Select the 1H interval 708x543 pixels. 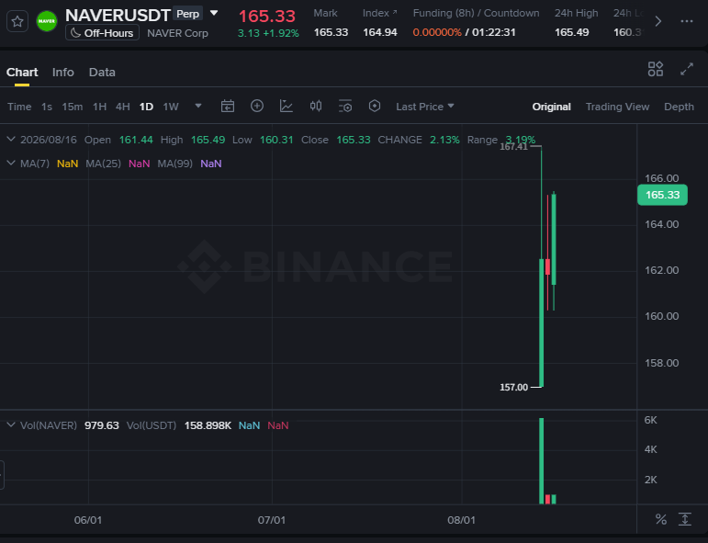tap(99, 107)
